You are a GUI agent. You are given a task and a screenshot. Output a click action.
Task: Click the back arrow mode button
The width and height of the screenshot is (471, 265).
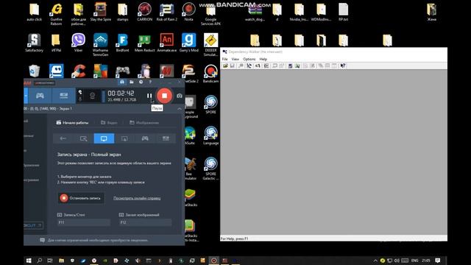click(x=63, y=138)
